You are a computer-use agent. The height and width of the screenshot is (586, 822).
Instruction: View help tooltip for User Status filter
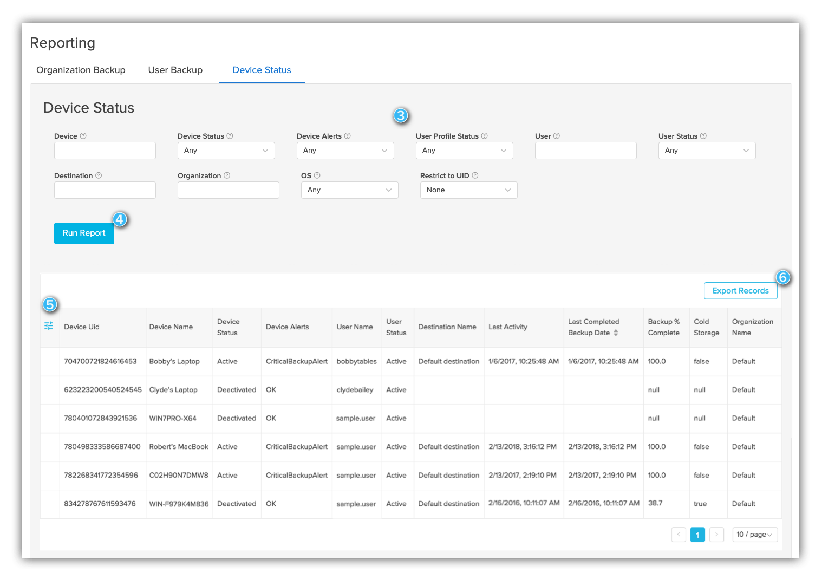click(x=702, y=136)
